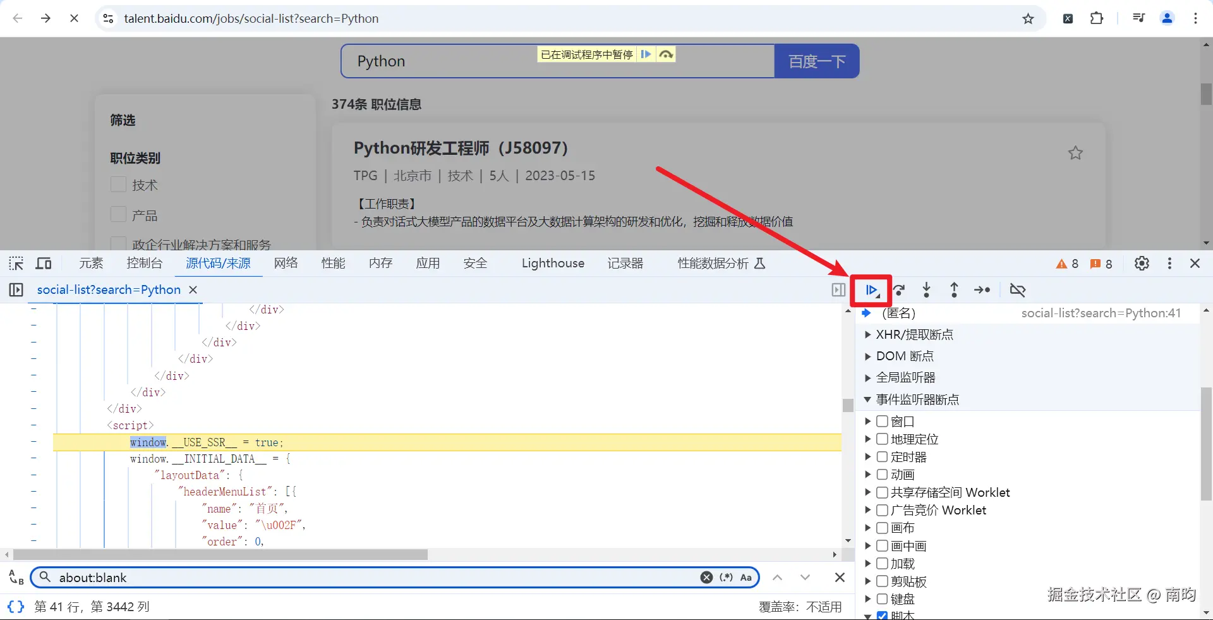Jump to next search match arrow
The image size is (1213, 620).
pos(805,577)
